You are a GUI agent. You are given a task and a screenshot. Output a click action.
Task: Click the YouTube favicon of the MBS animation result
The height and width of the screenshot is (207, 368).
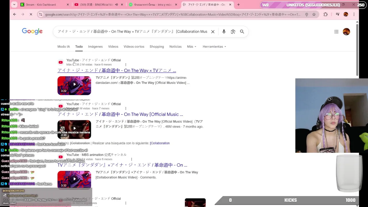(x=61, y=157)
